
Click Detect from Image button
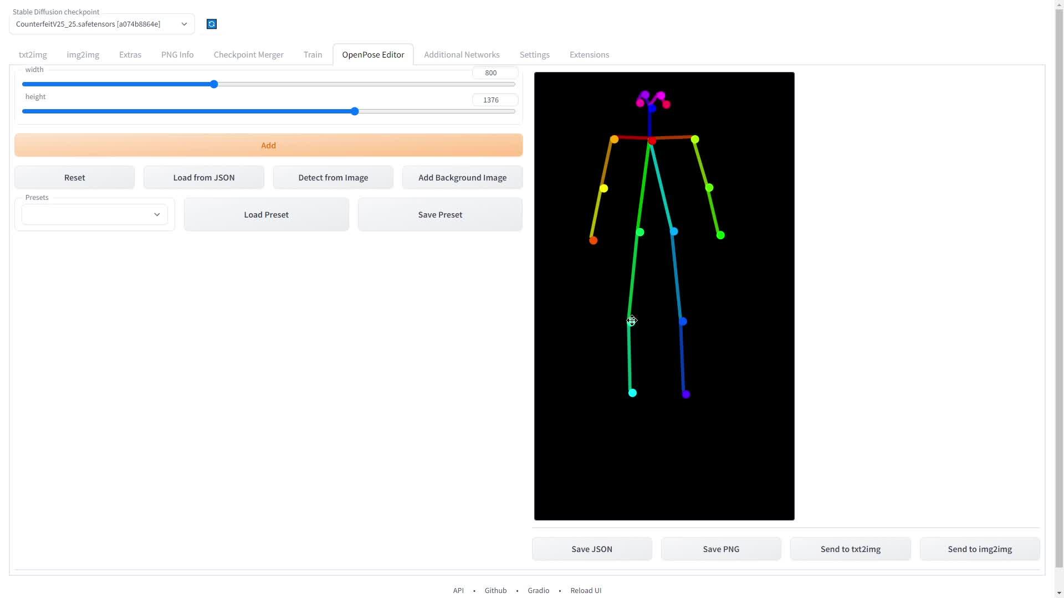pyautogui.click(x=333, y=177)
